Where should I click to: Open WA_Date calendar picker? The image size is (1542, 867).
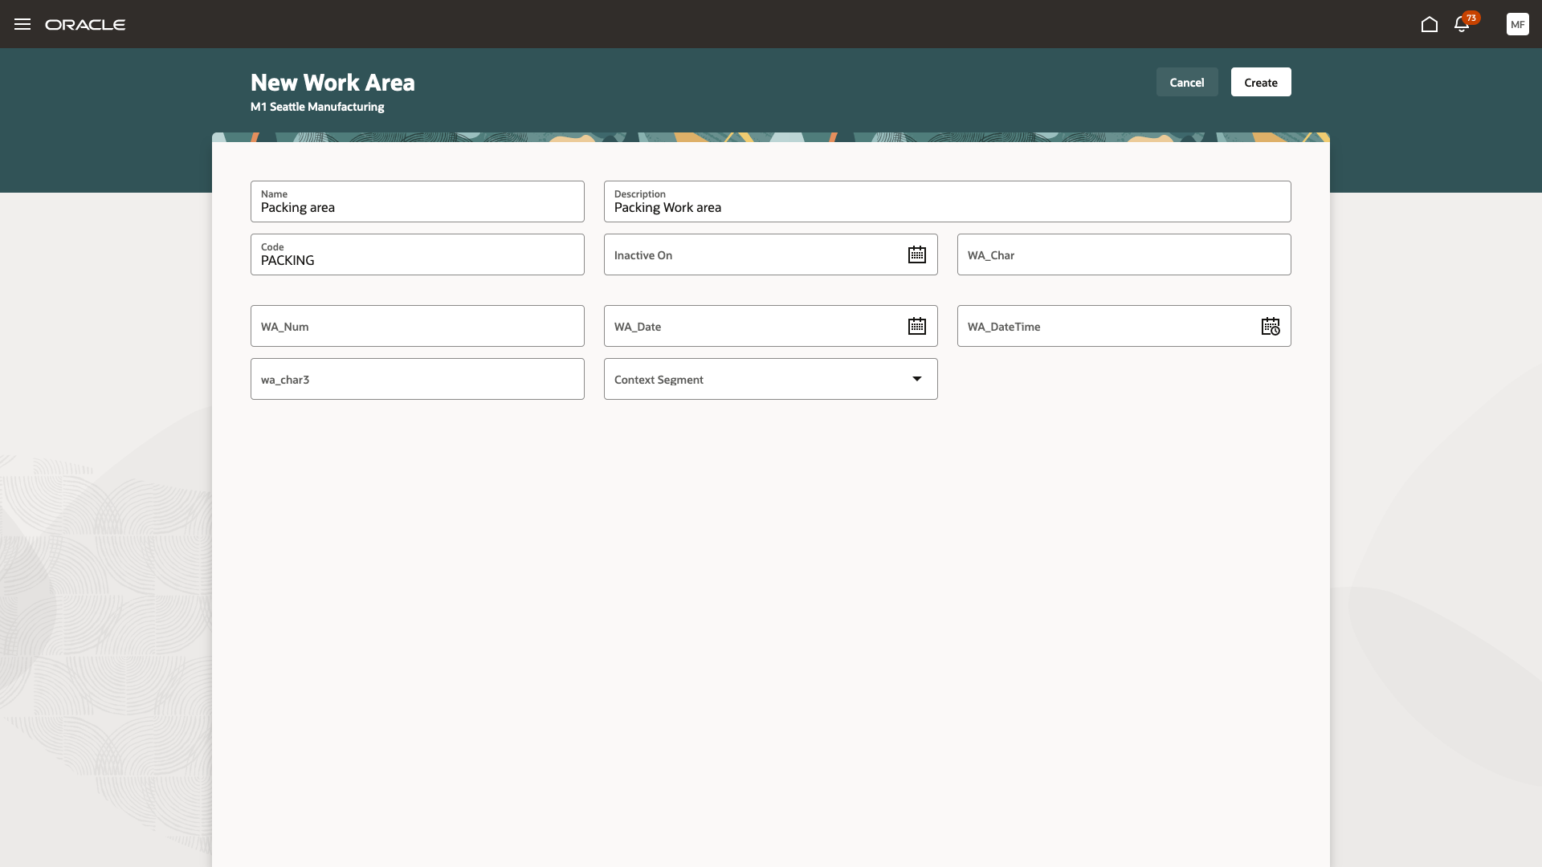tap(916, 326)
